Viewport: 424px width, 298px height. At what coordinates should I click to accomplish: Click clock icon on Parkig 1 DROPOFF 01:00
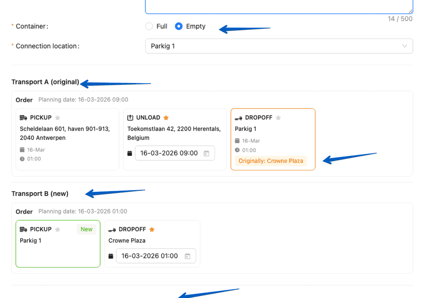(237, 150)
